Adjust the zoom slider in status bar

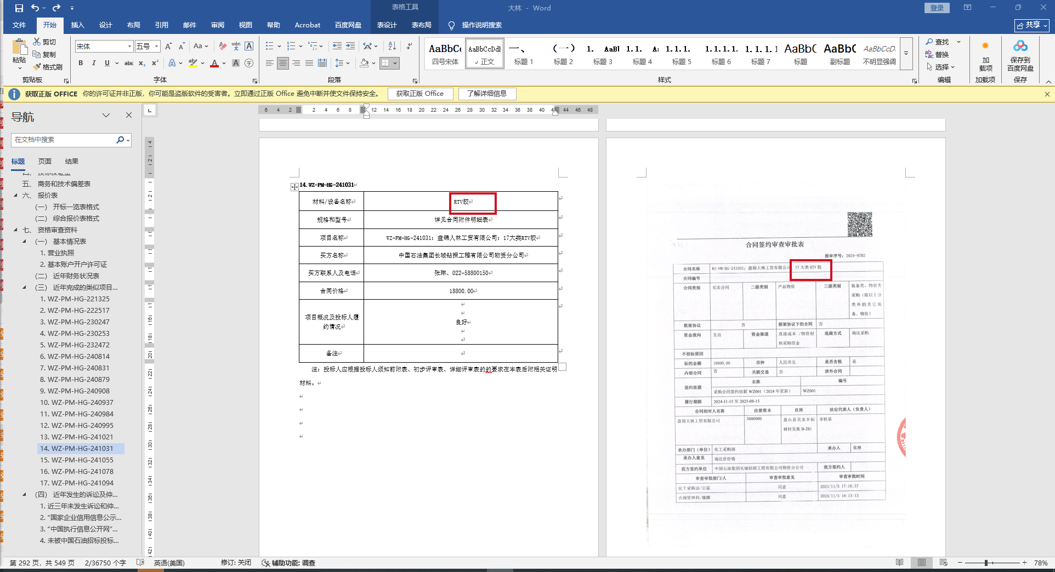986,563
